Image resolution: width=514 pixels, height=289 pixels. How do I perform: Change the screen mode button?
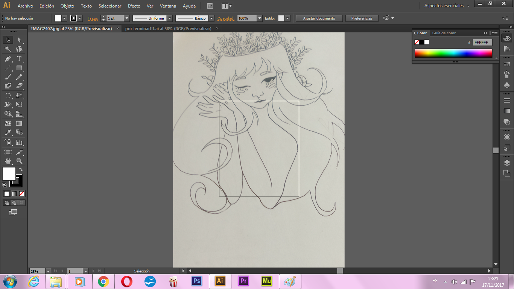(x=13, y=213)
